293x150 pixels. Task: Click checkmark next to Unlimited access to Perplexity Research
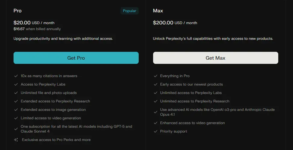[156, 101]
